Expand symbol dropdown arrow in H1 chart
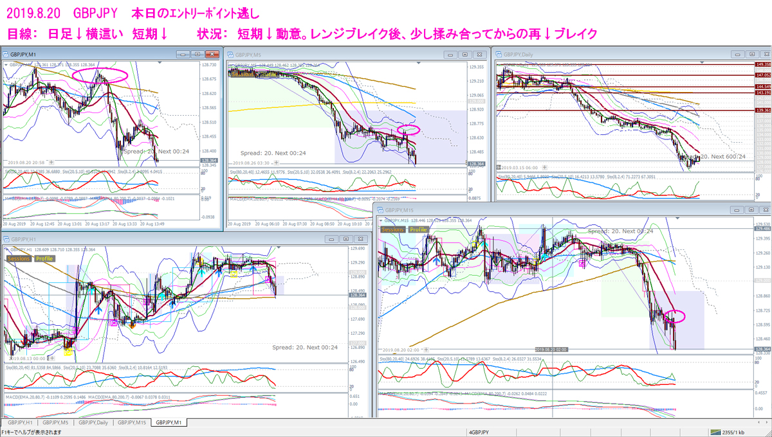The image size is (772, 437). coord(6,248)
